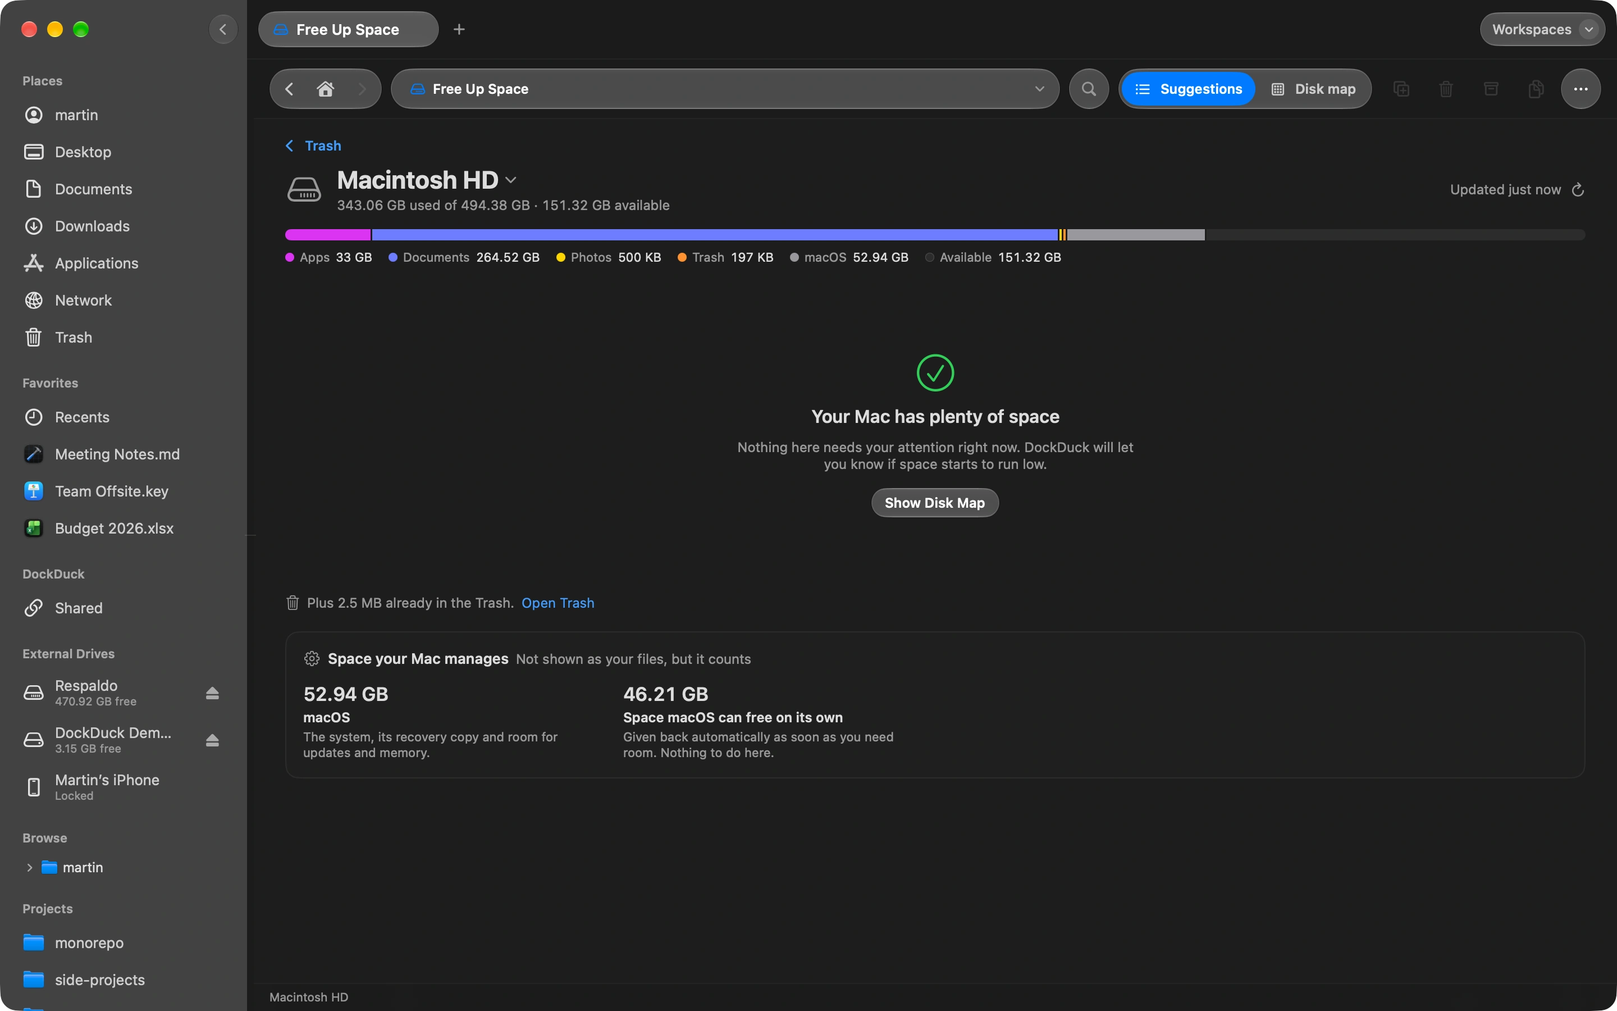
Task: Open Trash in the sidebar
Action: pos(124,338)
